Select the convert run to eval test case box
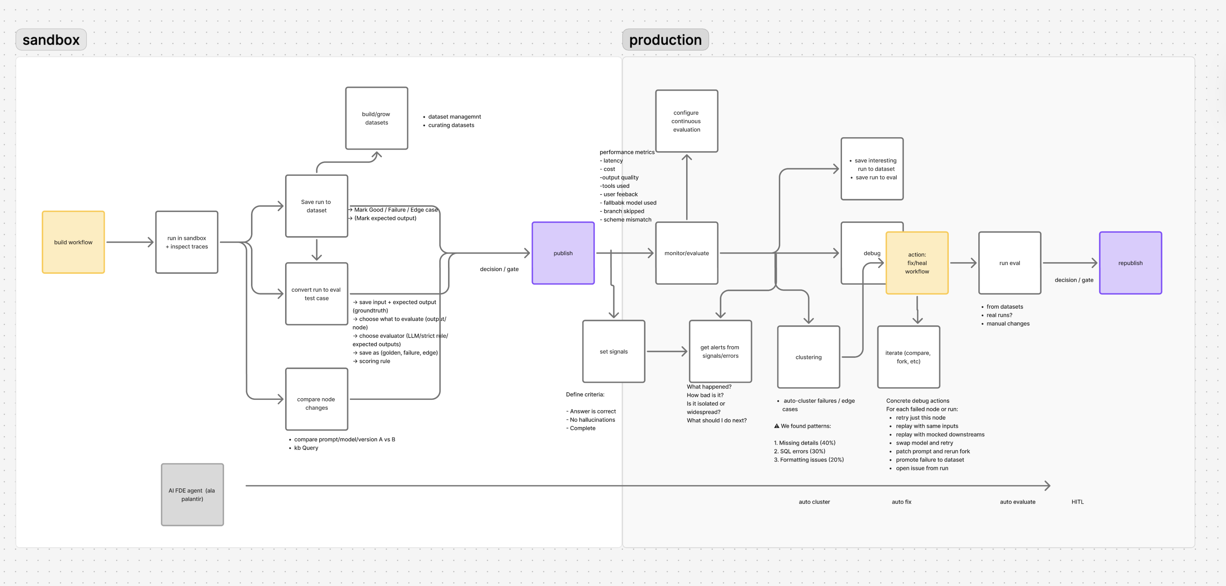1226x586 pixels. [x=317, y=294]
